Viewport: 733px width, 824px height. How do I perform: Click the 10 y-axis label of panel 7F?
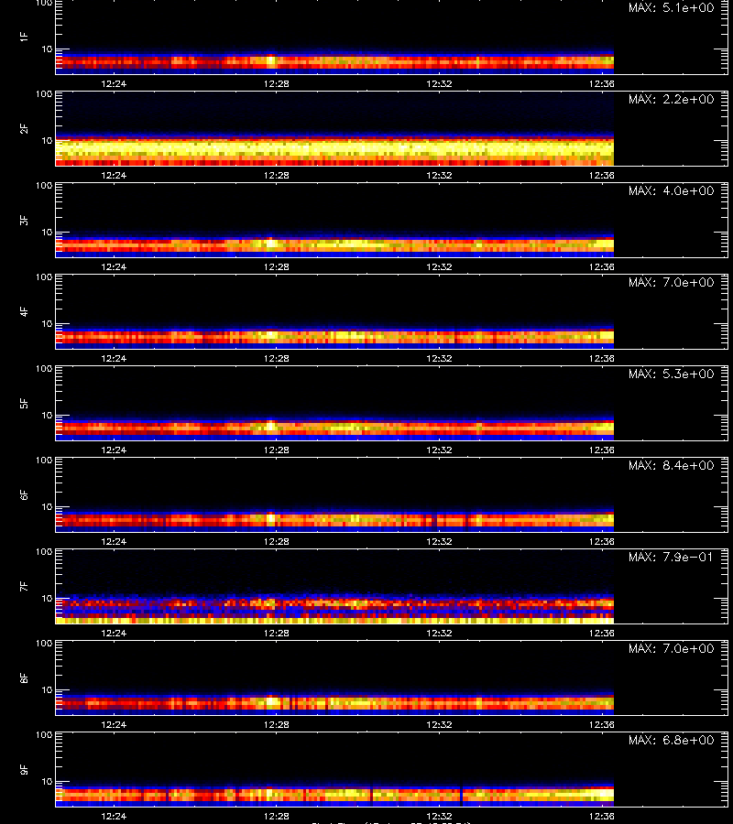tap(47, 599)
